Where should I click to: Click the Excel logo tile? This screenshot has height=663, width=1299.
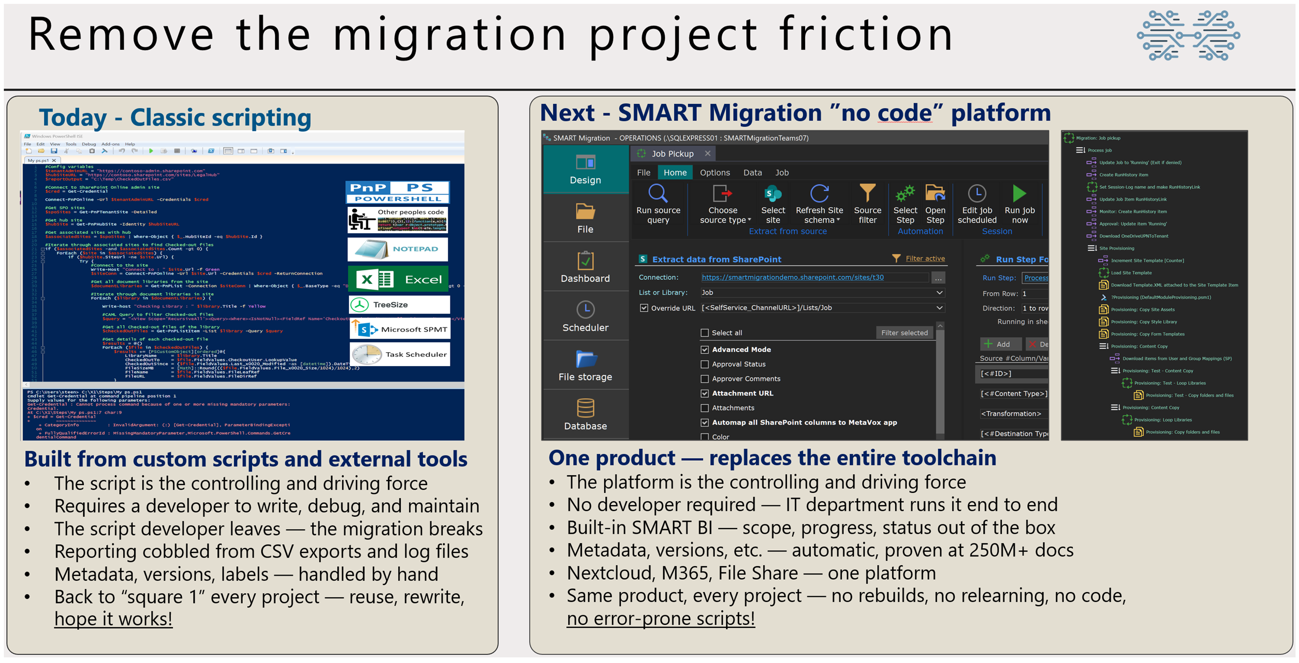(398, 279)
